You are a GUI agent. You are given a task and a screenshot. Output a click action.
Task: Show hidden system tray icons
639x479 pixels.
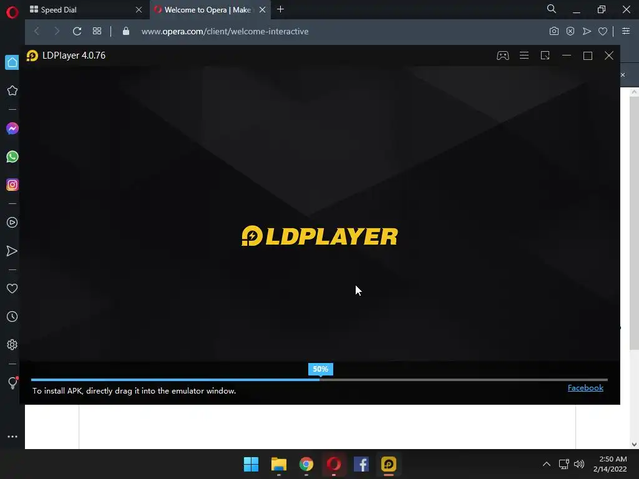[x=547, y=464]
